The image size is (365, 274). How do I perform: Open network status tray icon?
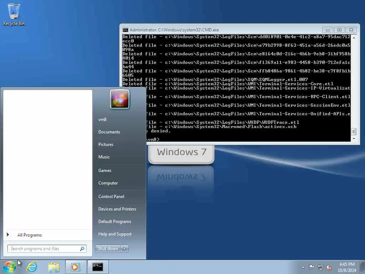point(320,268)
